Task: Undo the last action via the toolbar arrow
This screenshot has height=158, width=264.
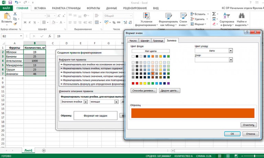Action: coord(16,2)
